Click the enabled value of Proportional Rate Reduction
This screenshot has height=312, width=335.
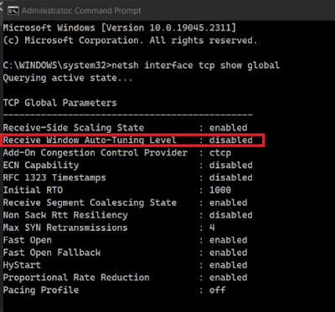[229, 278]
